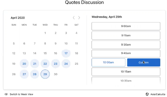Click the selected 10:00am slot
Image resolution: width=167 pixels, height=97 pixels.
coord(108,62)
